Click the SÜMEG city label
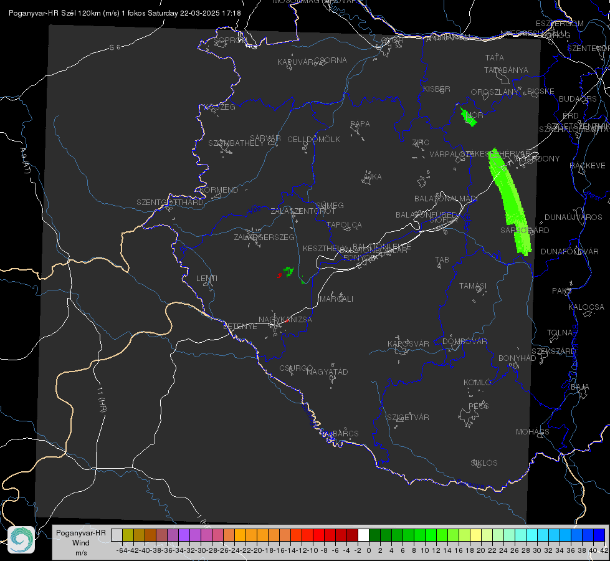 (330, 206)
